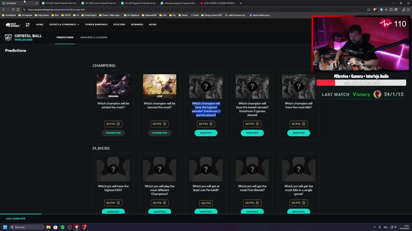The height and width of the screenshot is (231, 412).
Task: Open the Daily Quests bookmarks folder
Action: (42, 15)
